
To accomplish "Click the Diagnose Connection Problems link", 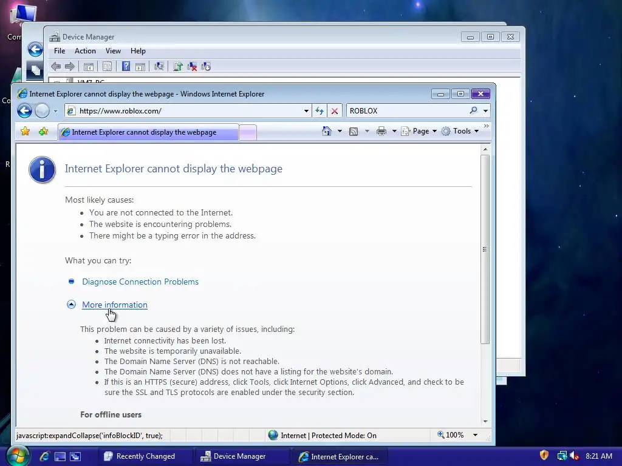I will [140, 282].
